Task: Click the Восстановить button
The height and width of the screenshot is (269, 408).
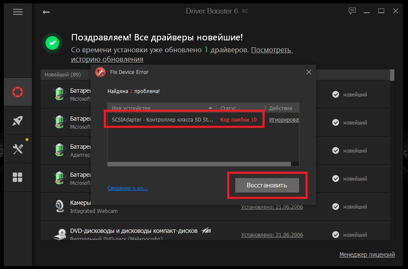Action: click(267, 185)
